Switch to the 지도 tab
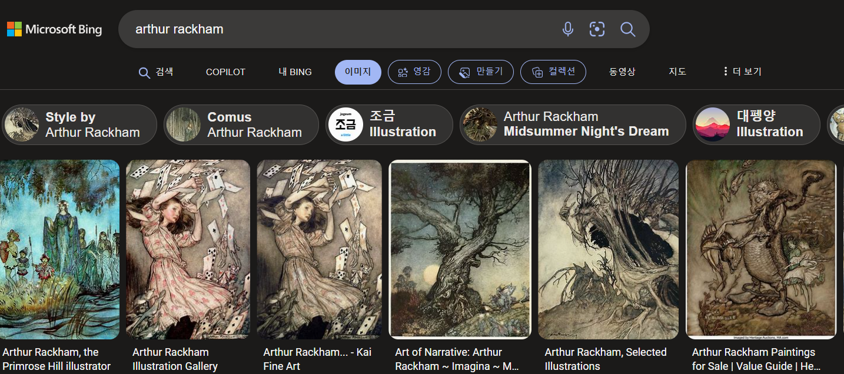 [x=677, y=72]
